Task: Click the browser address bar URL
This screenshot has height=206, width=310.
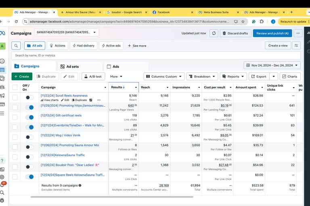Action: click(129, 21)
